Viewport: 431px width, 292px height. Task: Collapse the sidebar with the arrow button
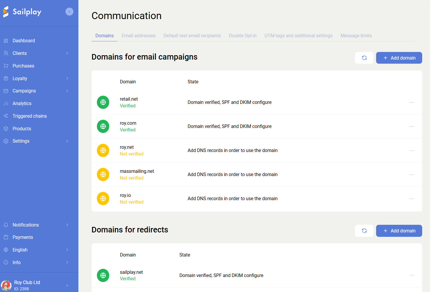coord(69,12)
